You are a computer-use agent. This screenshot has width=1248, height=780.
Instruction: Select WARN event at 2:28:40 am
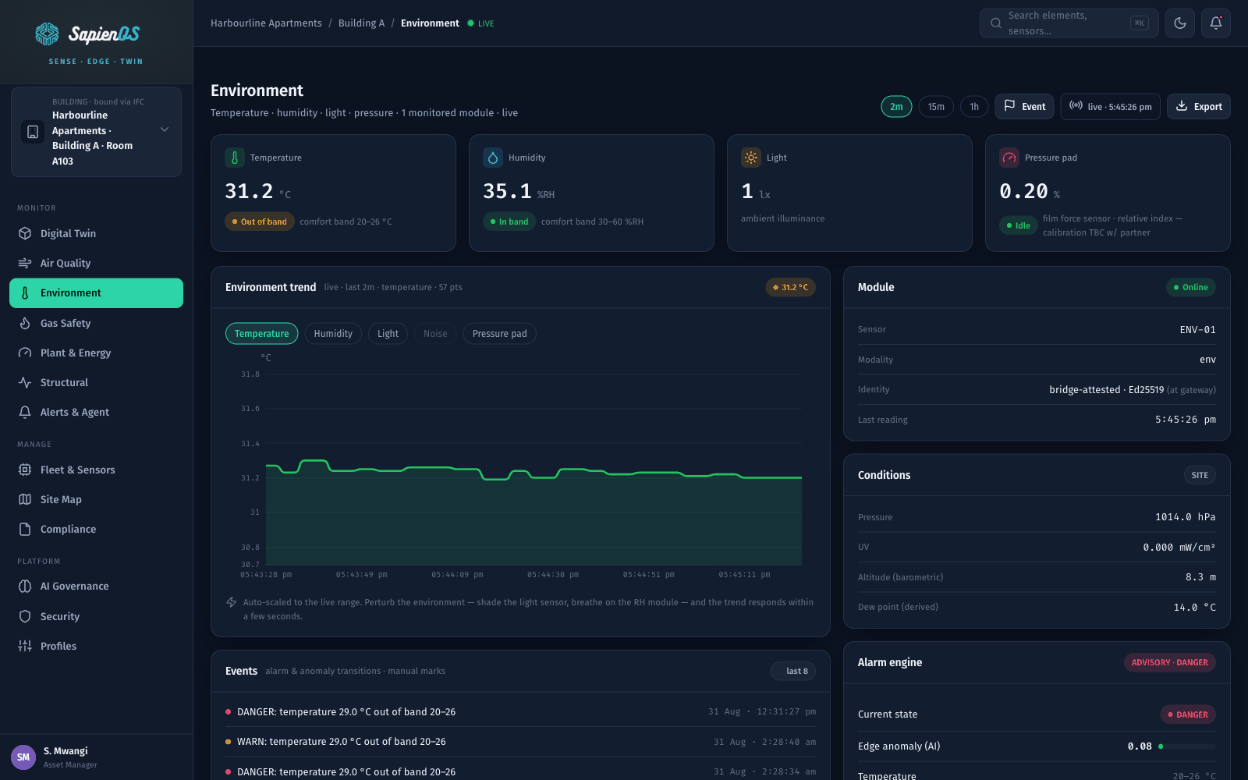520,742
